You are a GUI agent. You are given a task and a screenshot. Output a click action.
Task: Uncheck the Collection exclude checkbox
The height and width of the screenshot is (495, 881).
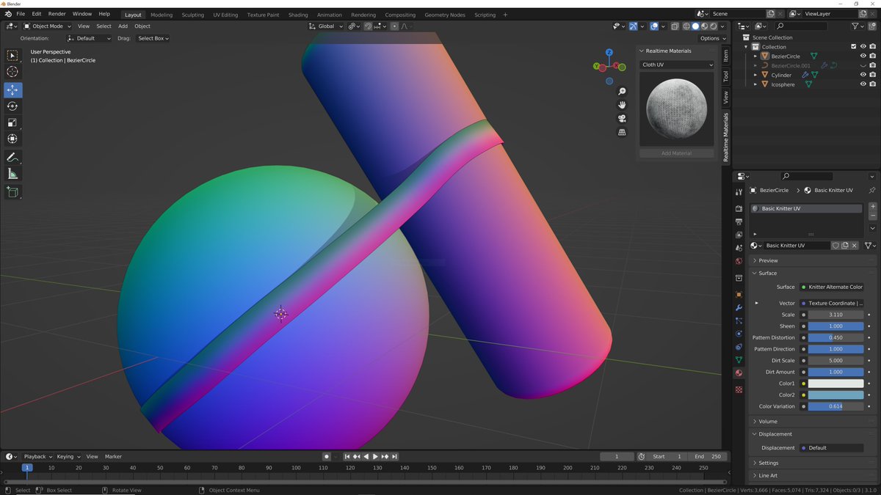tap(853, 46)
